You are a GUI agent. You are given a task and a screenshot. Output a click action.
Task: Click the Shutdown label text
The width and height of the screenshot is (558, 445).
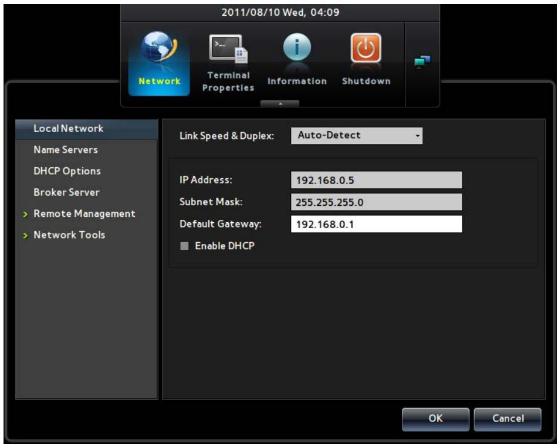pos(366,81)
